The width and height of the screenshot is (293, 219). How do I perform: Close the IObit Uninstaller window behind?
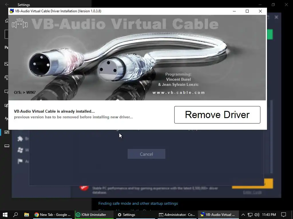(x=276, y=17)
